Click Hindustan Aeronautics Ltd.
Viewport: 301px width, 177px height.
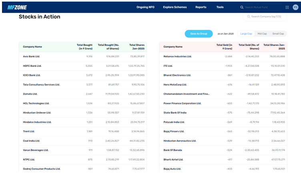180,141
